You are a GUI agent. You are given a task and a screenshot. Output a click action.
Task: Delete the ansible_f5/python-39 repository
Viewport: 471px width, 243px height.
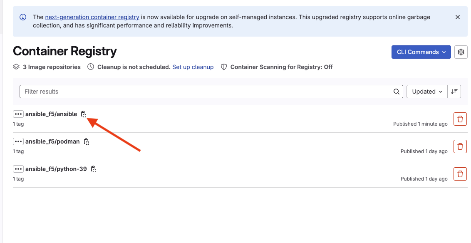click(460, 174)
